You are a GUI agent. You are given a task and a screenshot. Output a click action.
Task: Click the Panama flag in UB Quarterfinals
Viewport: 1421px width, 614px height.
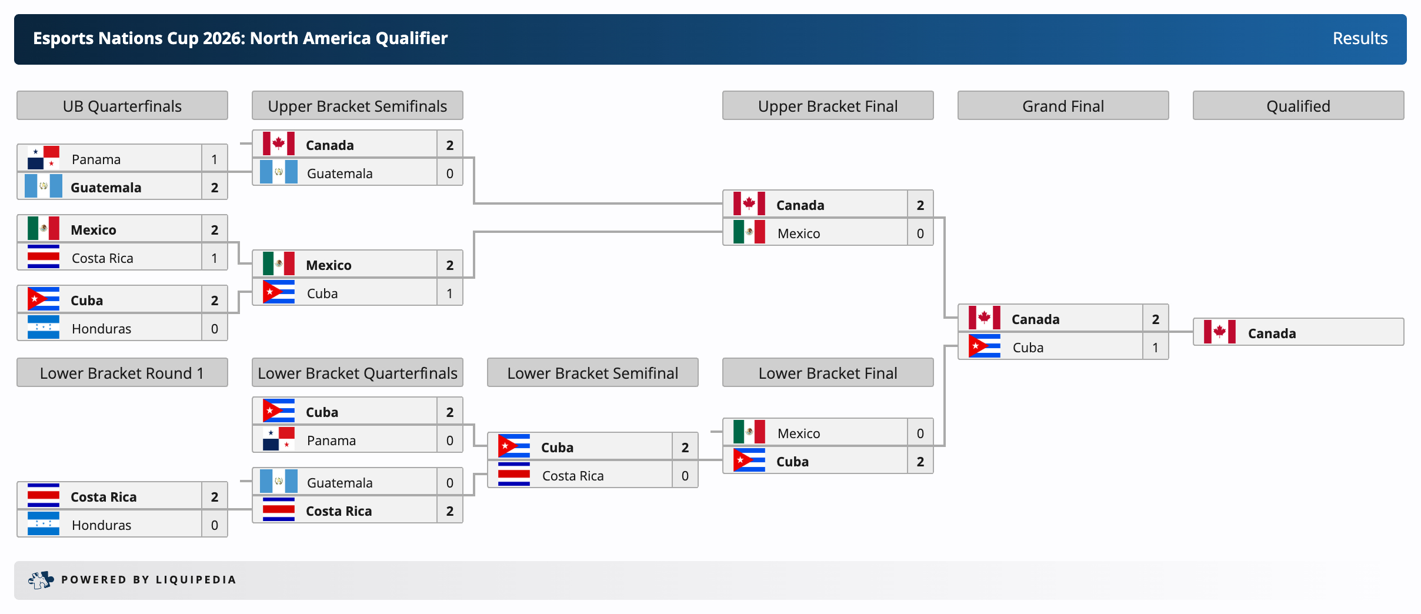click(x=44, y=158)
